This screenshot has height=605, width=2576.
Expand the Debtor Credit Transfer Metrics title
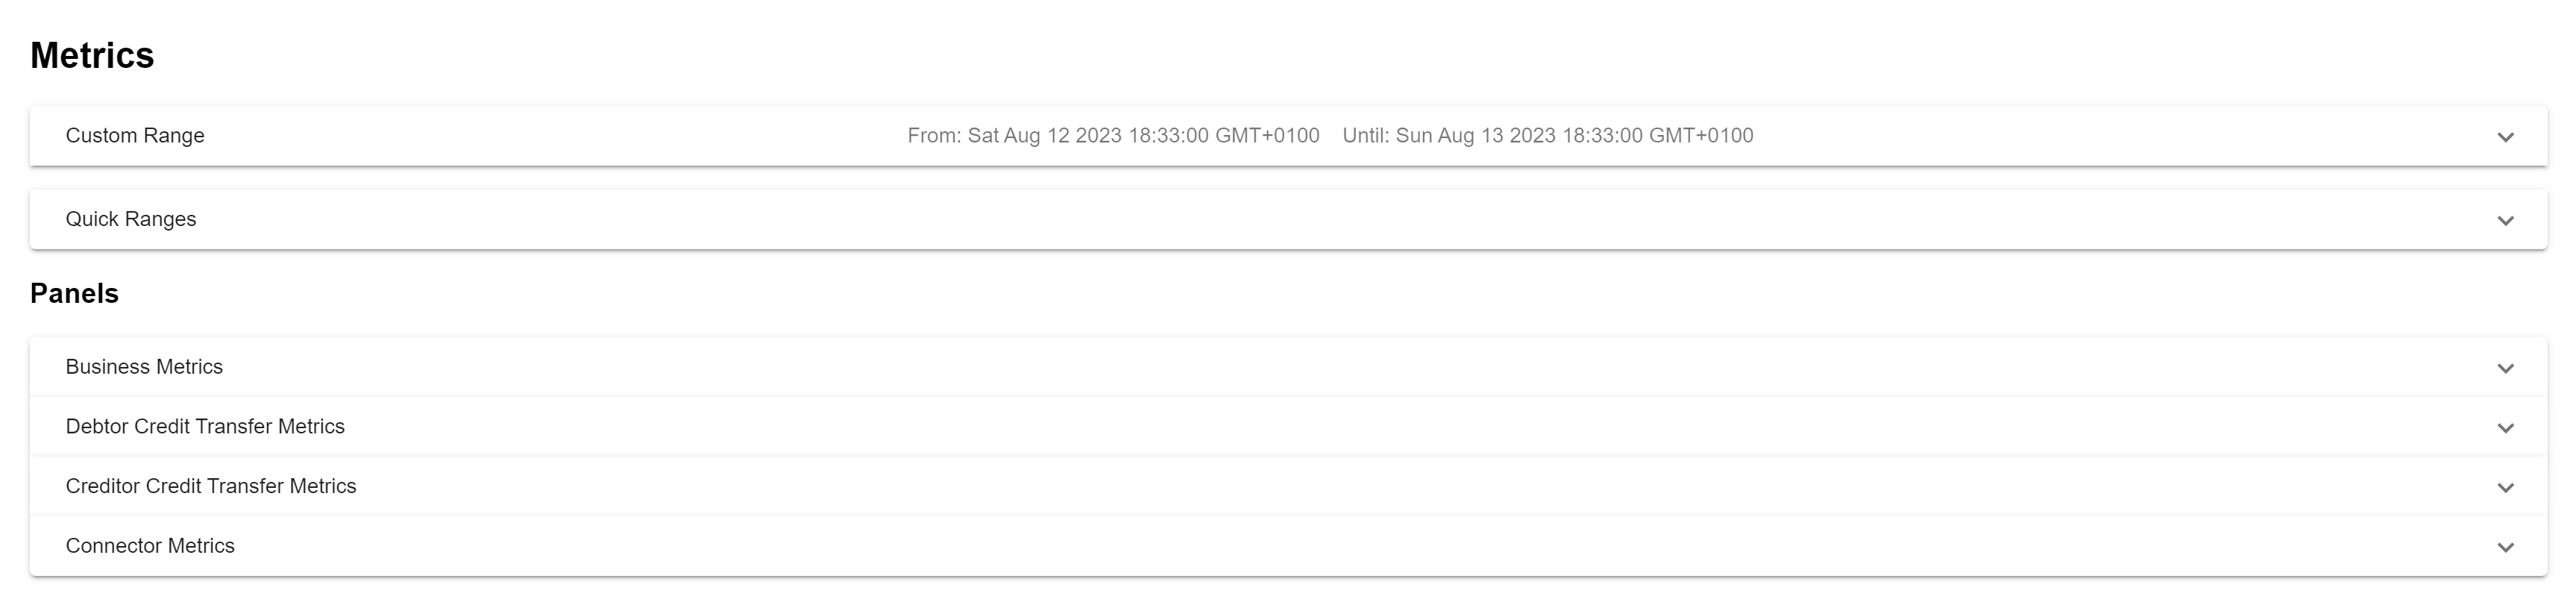click(205, 427)
